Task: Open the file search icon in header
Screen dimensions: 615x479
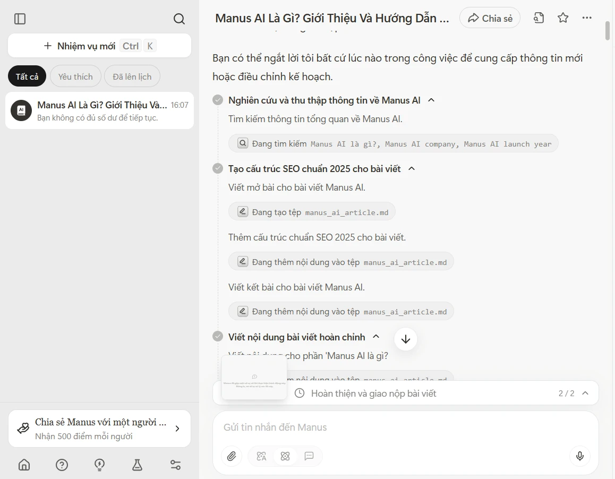Action: 539,18
